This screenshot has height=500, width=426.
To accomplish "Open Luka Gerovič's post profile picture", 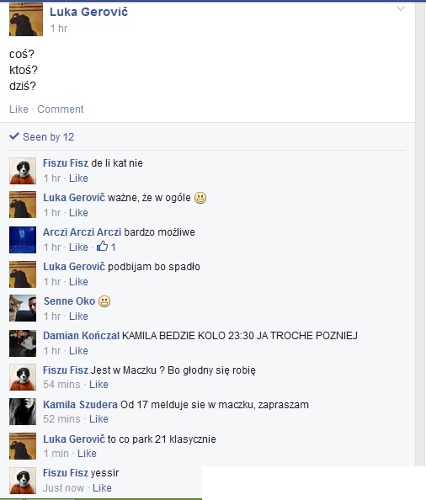I will pos(26,19).
